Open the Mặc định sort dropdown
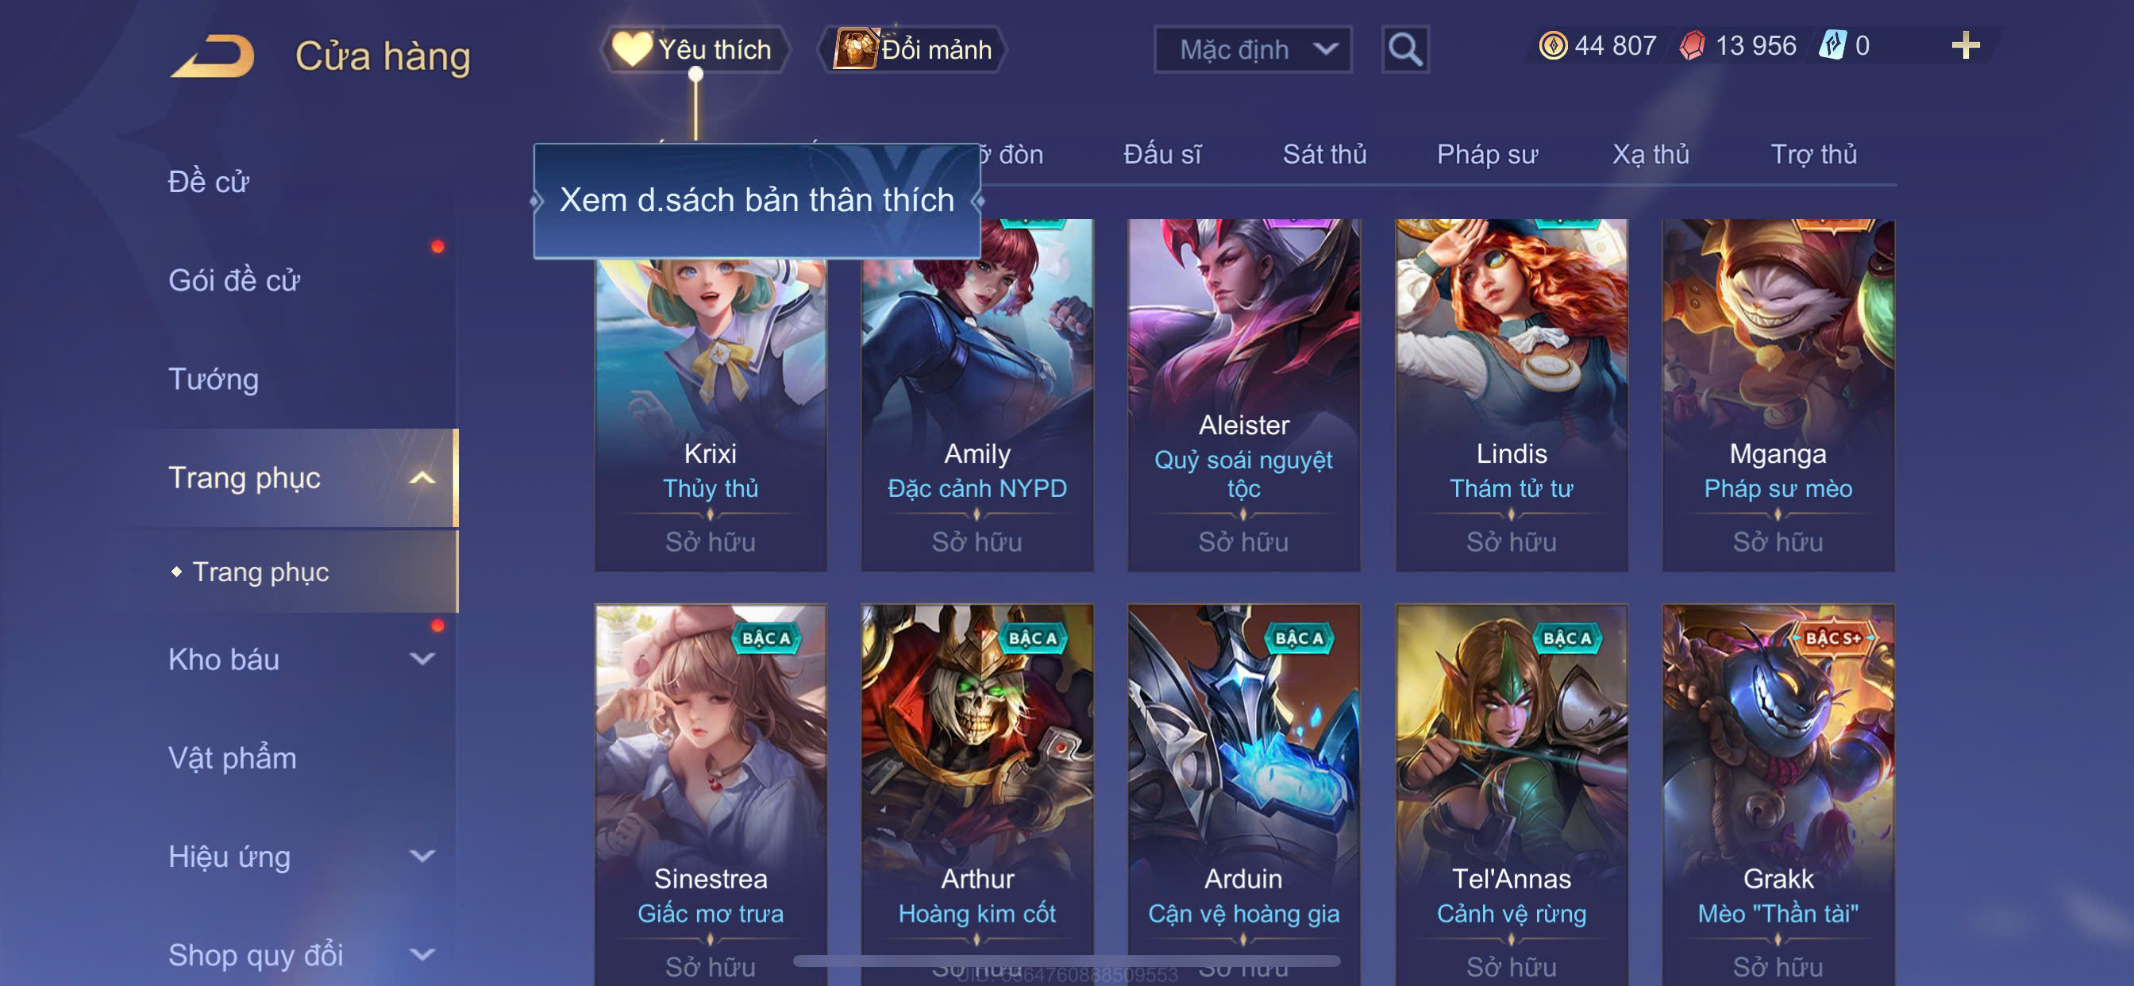Screen dimensions: 2134x986 [1253, 50]
